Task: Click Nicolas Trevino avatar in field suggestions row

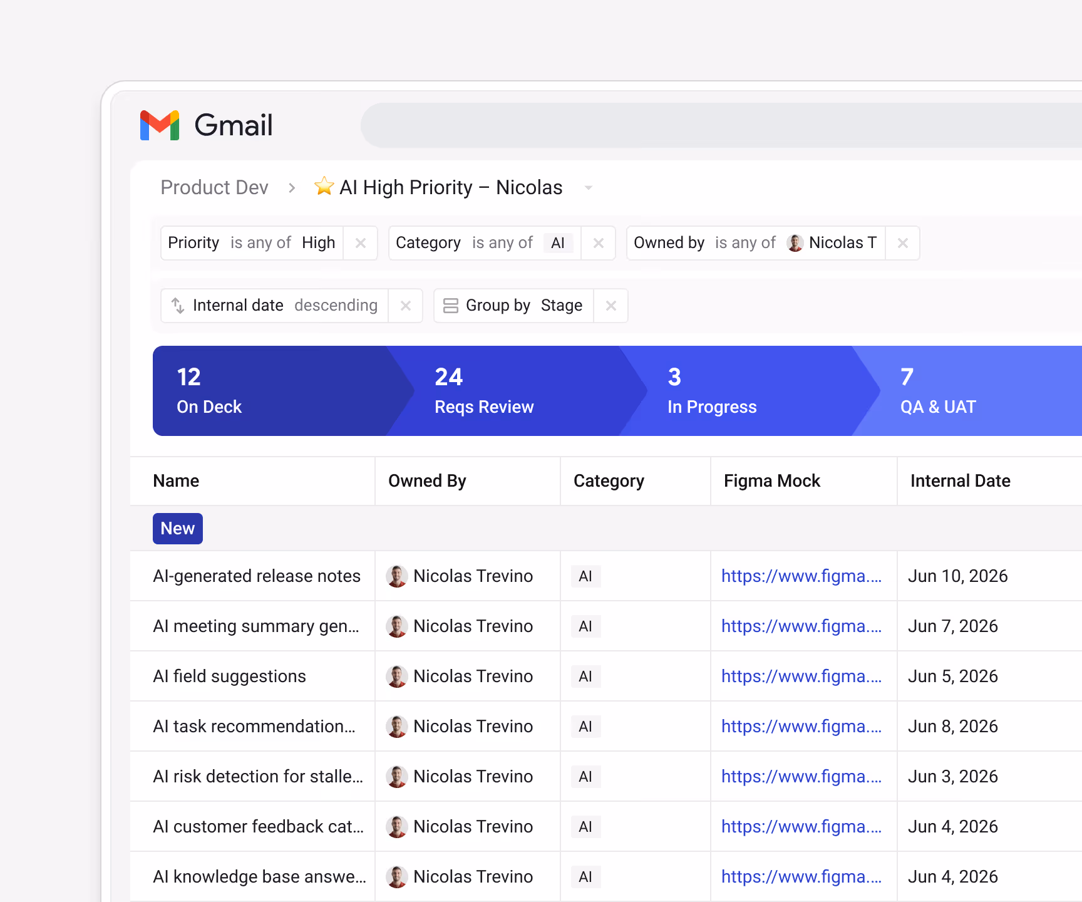Action: click(x=397, y=676)
